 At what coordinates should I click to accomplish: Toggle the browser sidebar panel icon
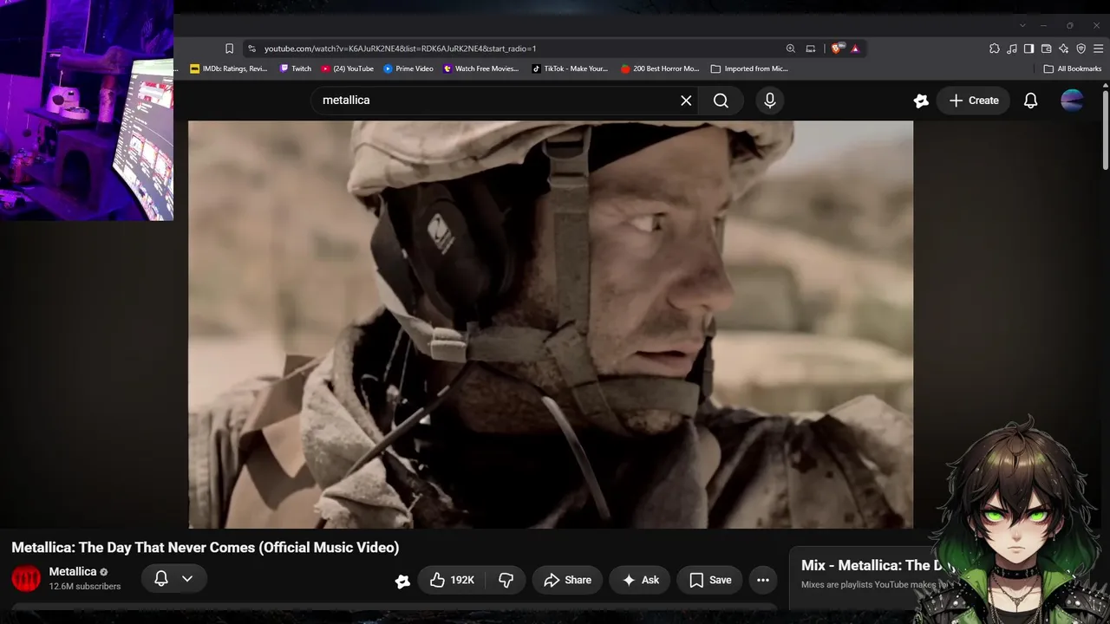[1028, 49]
